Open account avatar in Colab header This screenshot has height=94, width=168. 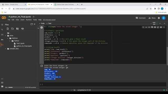(x=164, y=18)
